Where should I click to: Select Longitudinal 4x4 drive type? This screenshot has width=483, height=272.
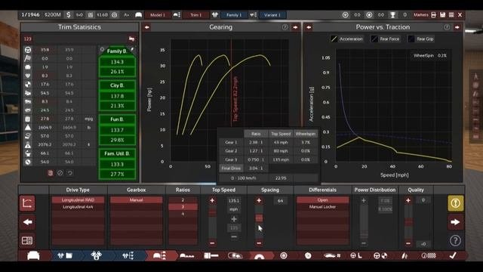click(x=78, y=207)
